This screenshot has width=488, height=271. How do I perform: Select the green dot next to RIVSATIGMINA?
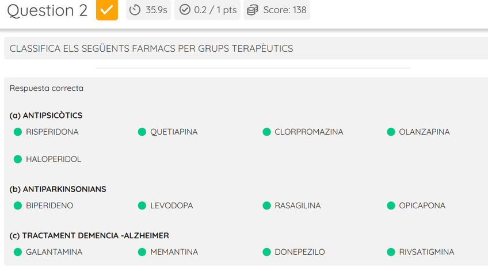[x=391, y=252]
